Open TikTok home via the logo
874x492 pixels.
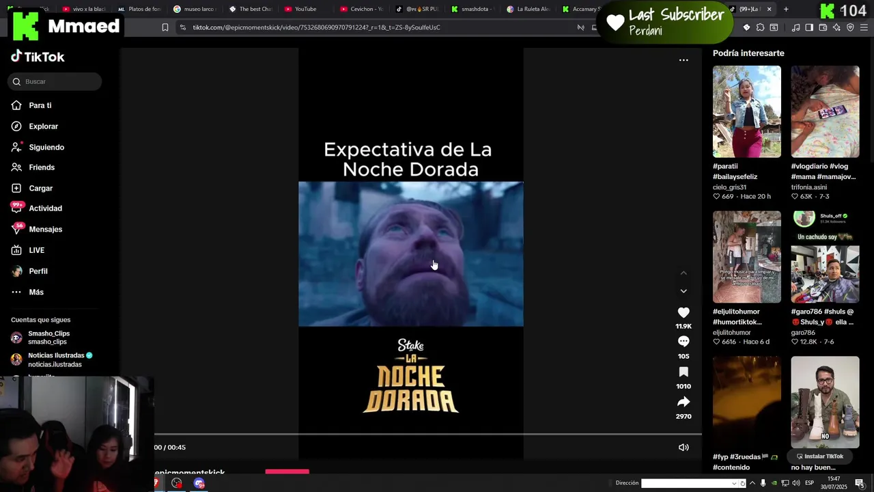[x=38, y=57]
